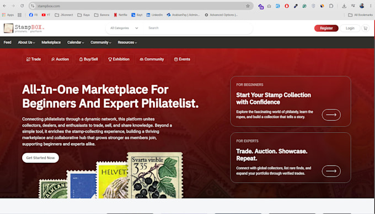
Task: Click the Start Your Stamp Collection heading
Action: 274,98
